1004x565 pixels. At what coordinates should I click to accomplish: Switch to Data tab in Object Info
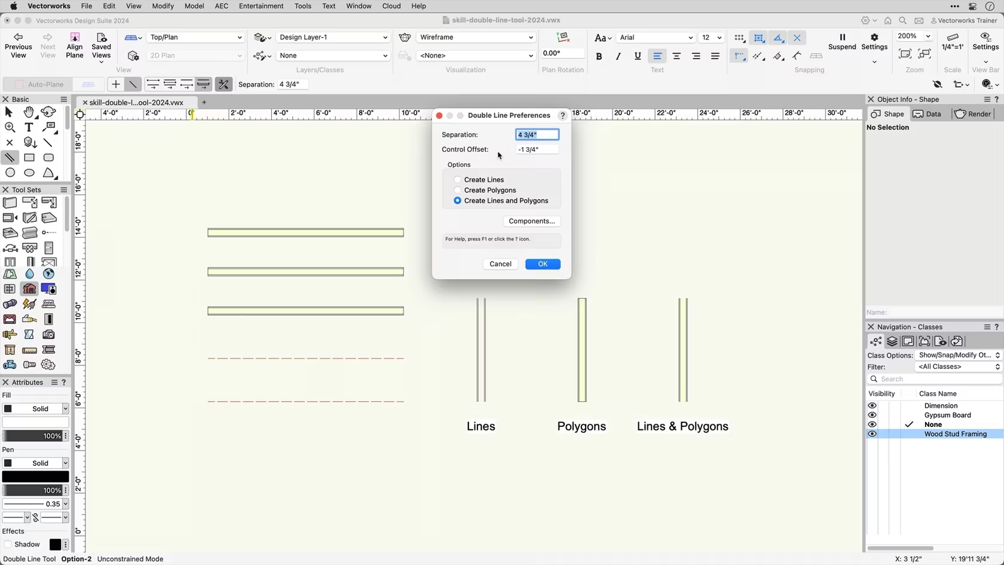coord(928,114)
